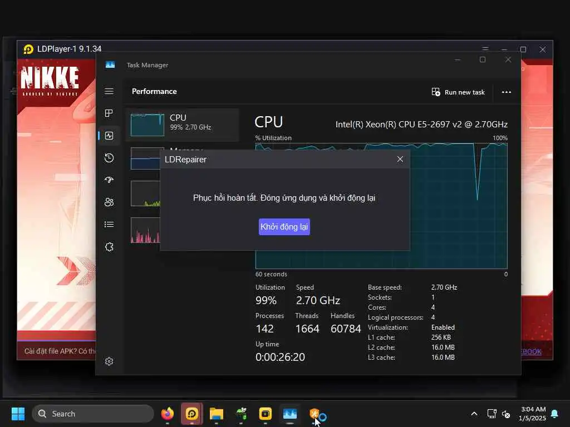Image resolution: width=570 pixels, height=427 pixels.
Task: Open the notification bell icon
Action: point(555,414)
